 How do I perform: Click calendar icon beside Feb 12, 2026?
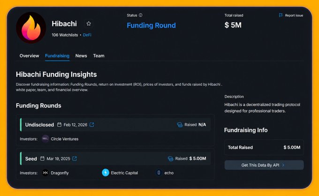coord(59,125)
